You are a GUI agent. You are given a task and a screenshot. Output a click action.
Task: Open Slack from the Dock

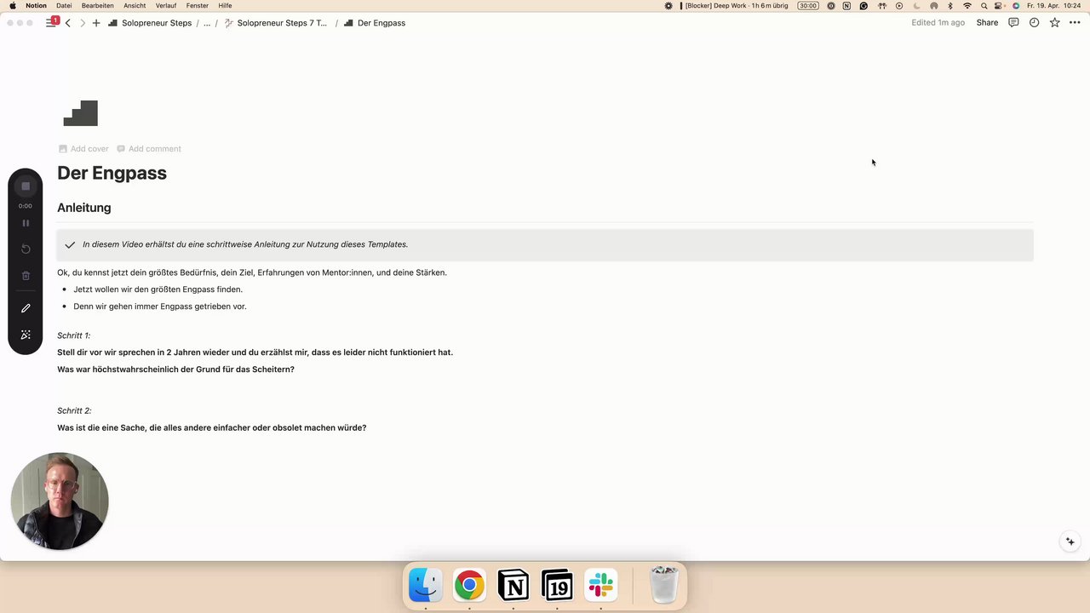[601, 586]
